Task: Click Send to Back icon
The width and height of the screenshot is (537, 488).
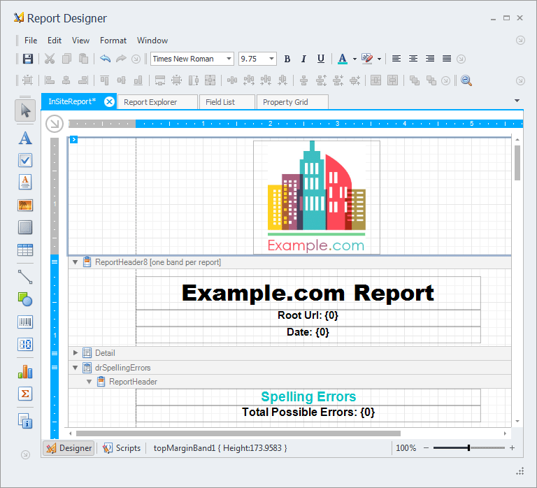Action: point(431,80)
